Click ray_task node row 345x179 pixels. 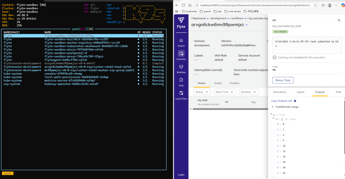point(229,102)
